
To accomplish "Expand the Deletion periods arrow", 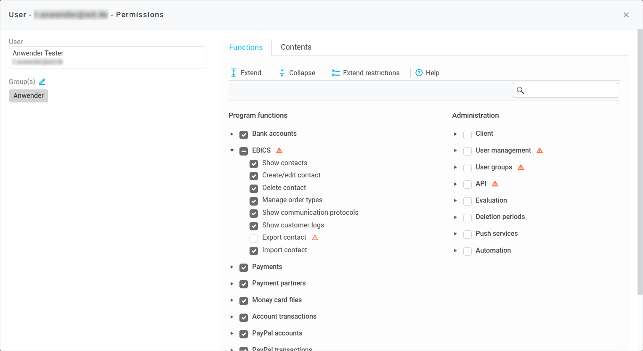I will (x=455, y=217).
